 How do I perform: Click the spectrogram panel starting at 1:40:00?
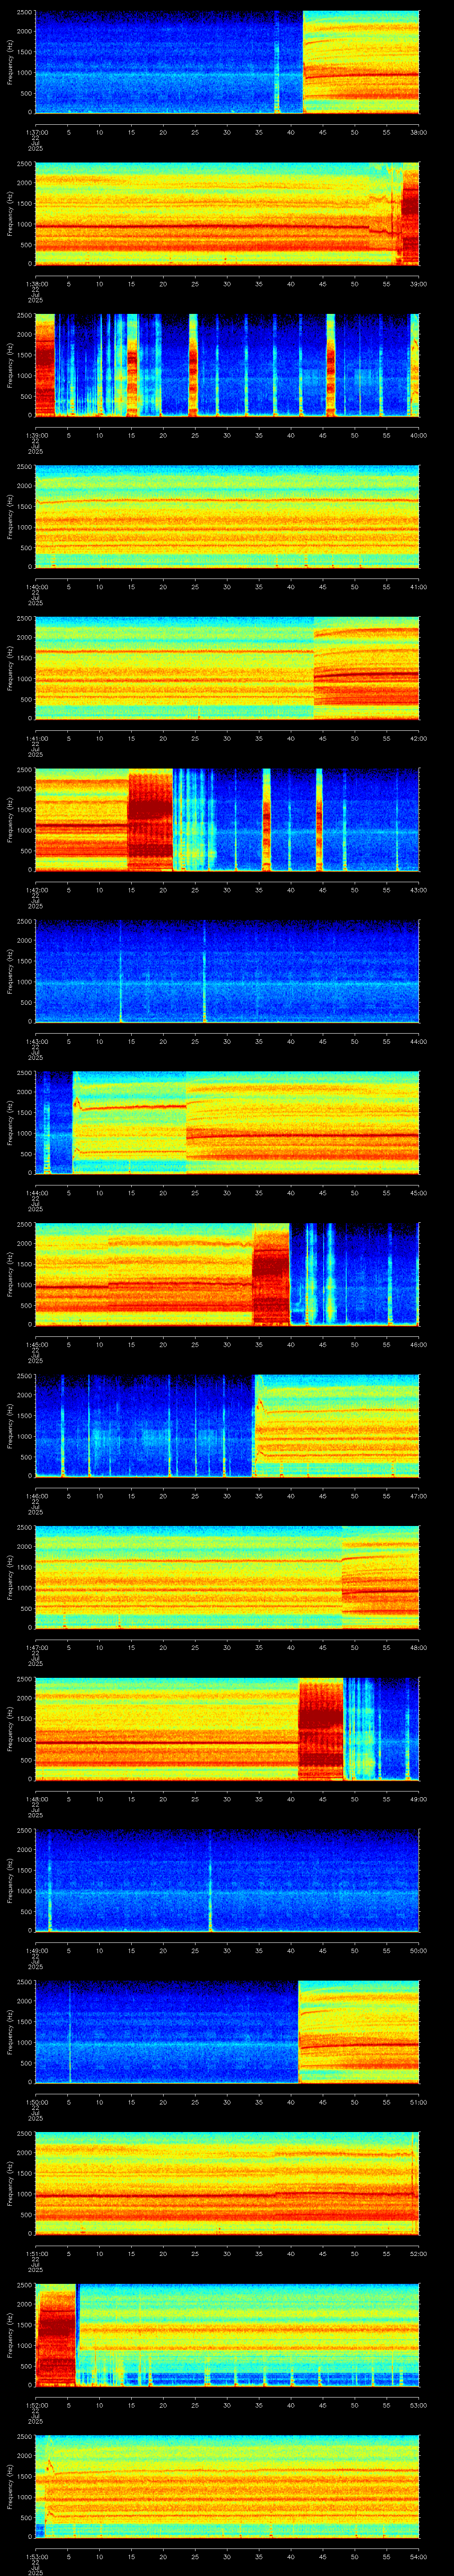point(227,517)
